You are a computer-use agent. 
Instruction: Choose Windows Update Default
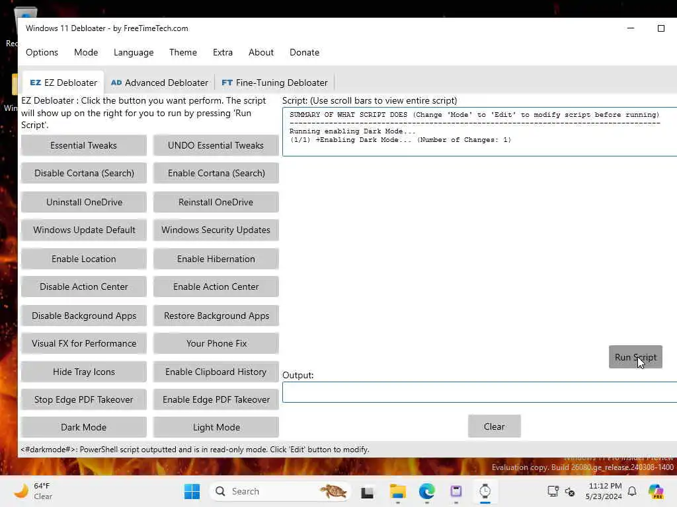point(84,230)
